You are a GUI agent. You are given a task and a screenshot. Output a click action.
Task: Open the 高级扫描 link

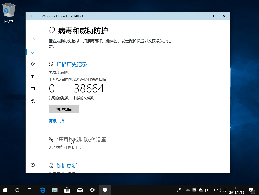56,121
